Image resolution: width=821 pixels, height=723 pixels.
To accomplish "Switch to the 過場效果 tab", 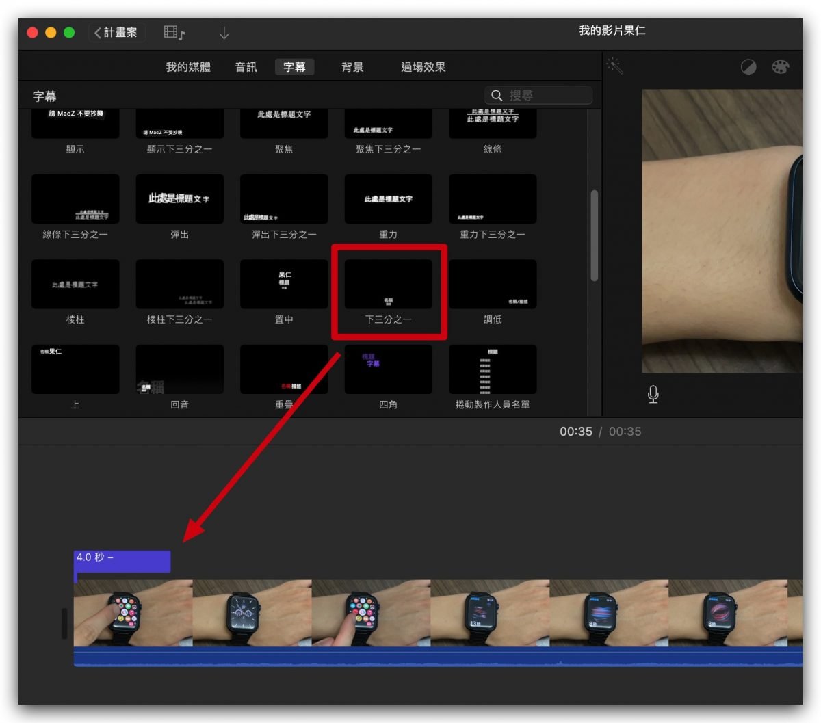I will 423,67.
